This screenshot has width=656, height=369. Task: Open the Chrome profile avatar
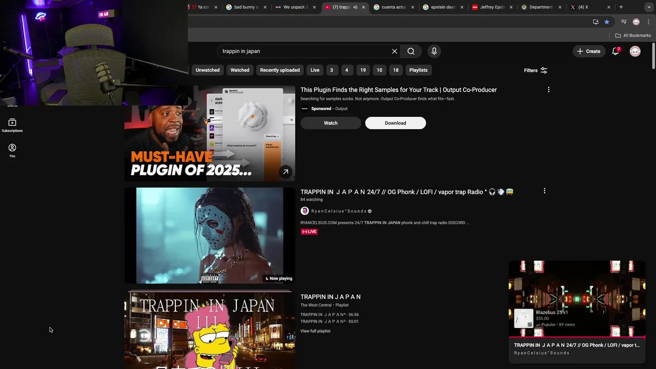point(636,22)
